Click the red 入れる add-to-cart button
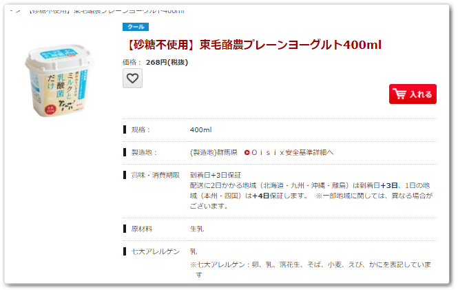 tap(413, 94)
